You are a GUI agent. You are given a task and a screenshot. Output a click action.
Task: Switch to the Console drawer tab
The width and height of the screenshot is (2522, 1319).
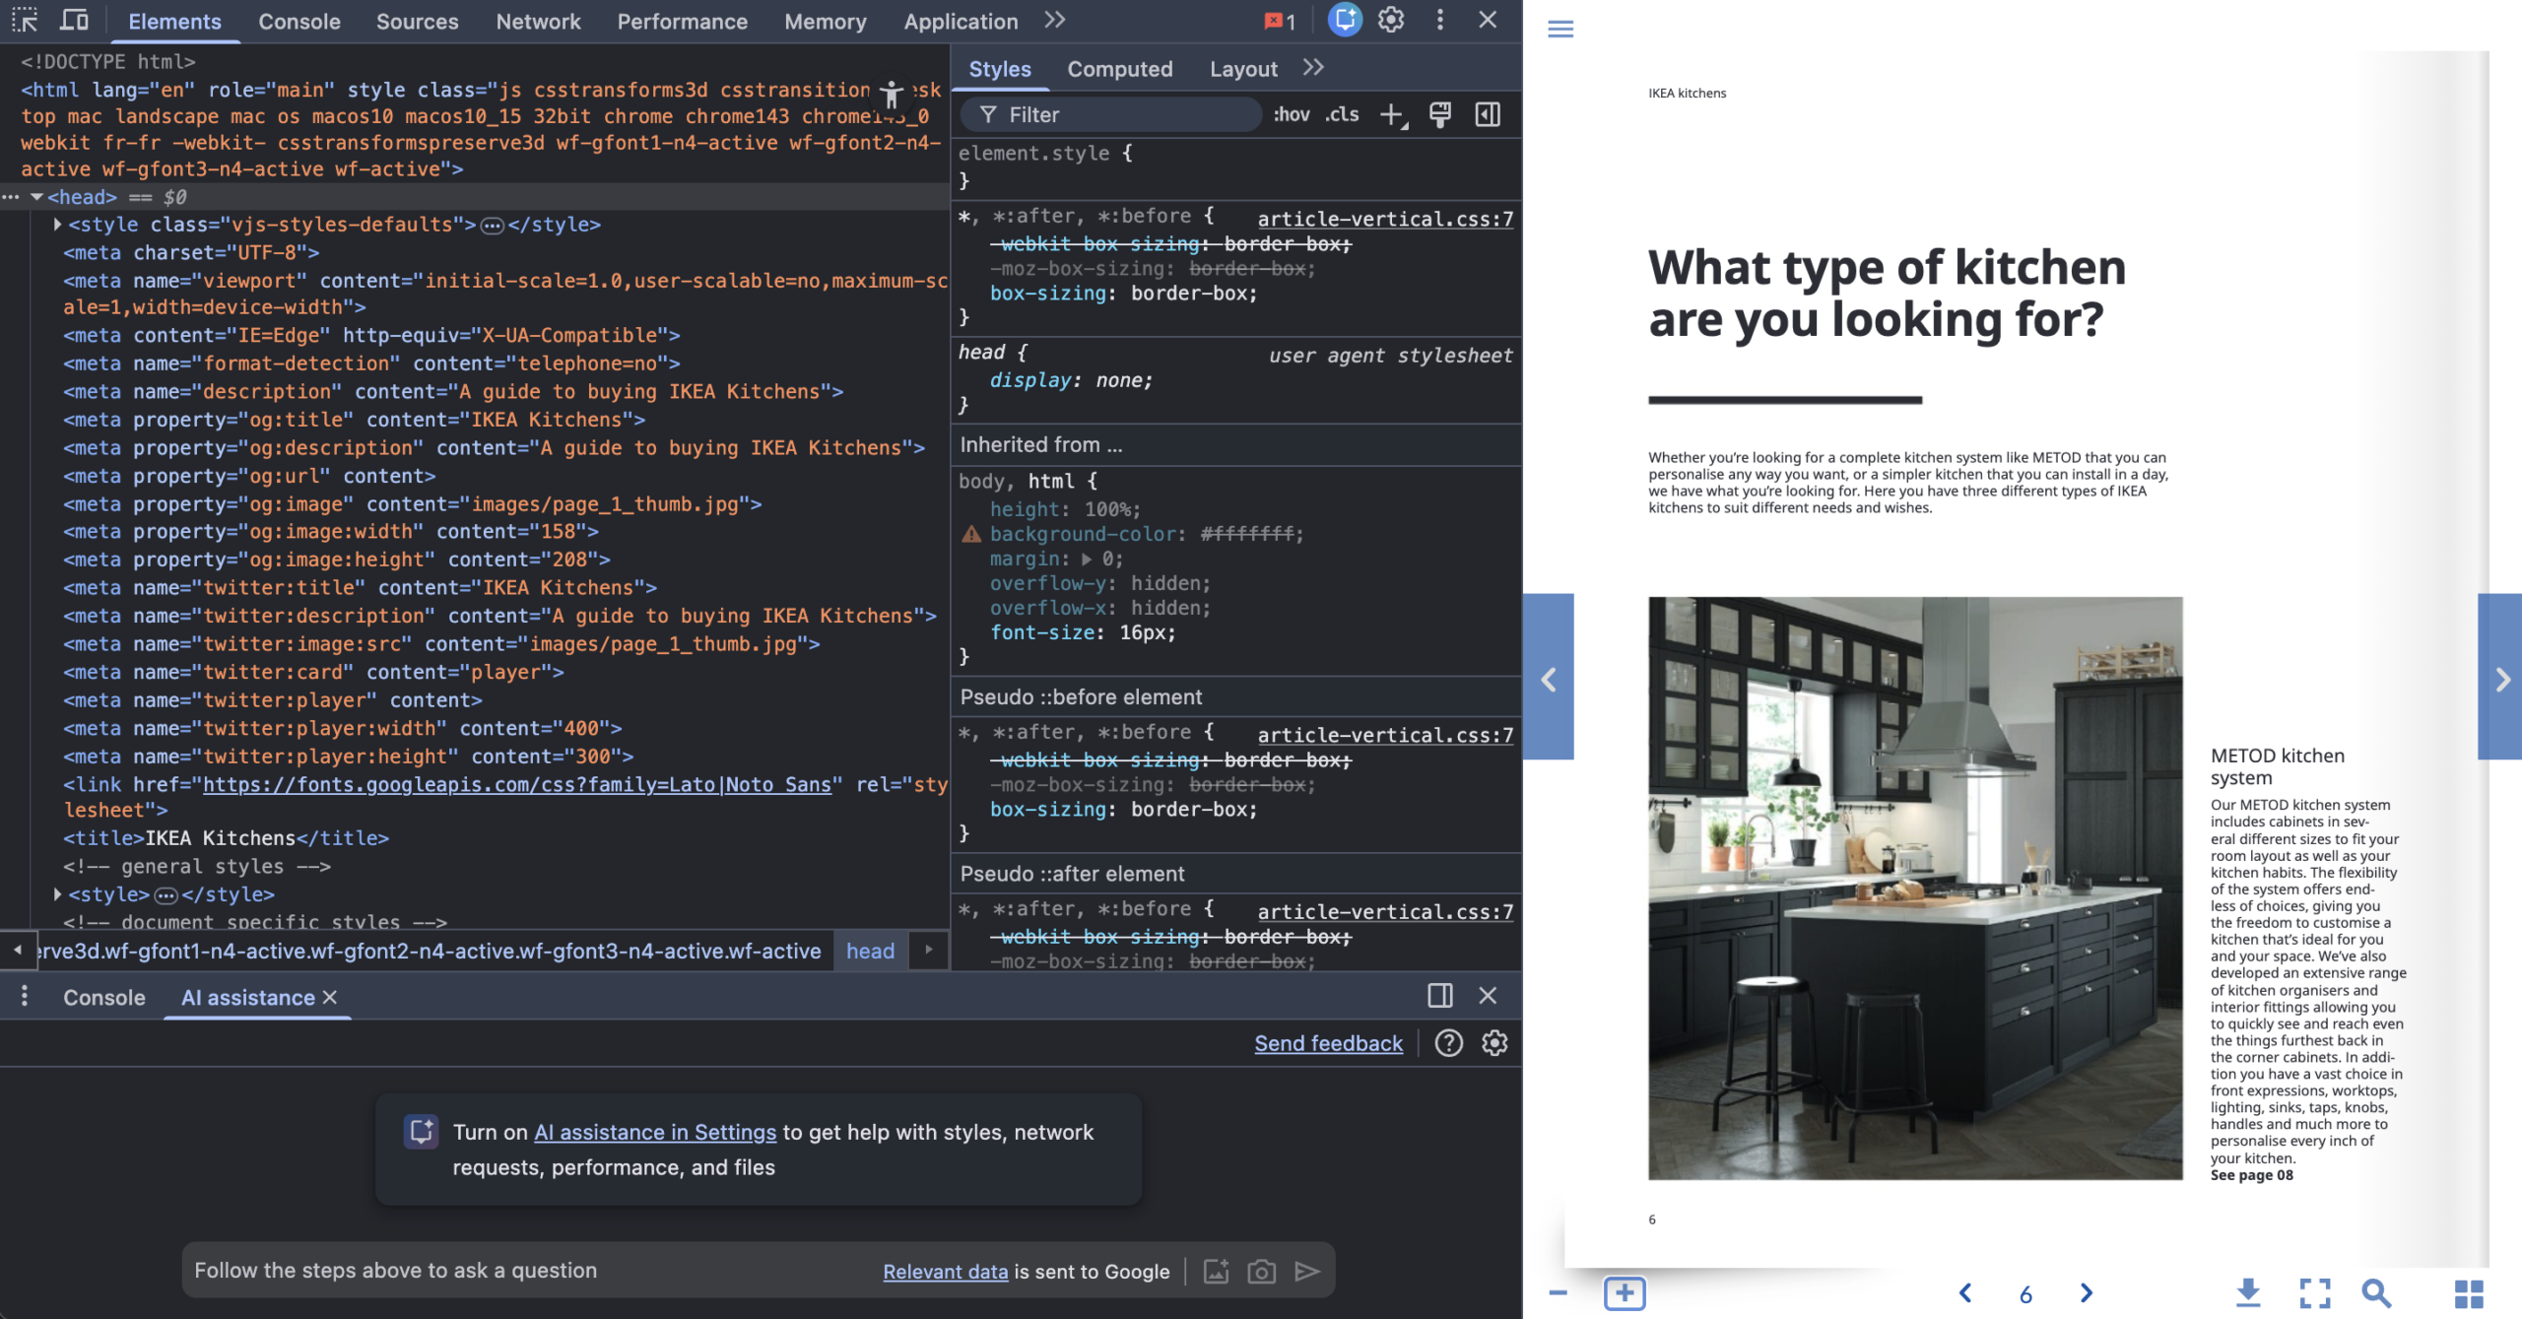(x=103, y=997)
